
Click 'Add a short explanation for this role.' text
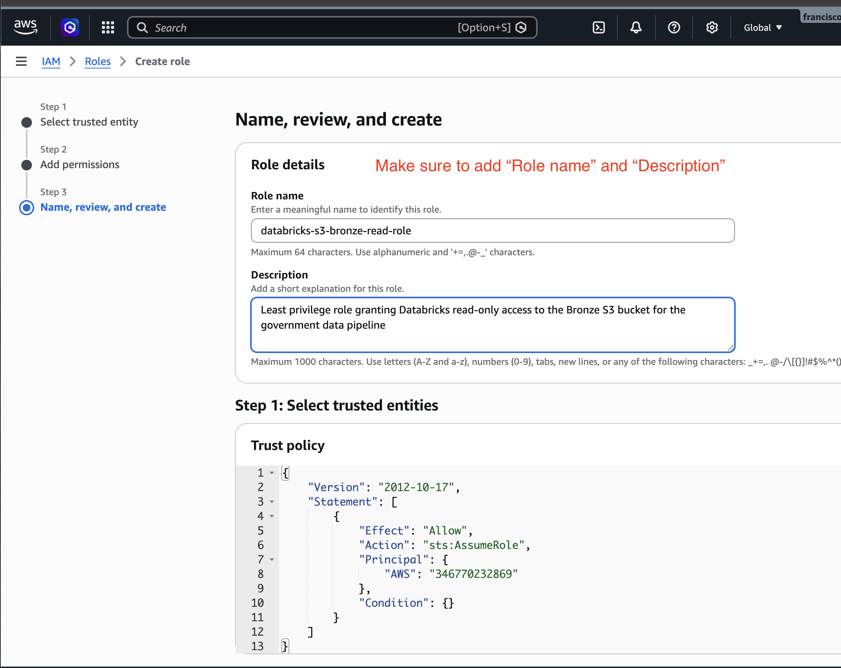tap(328, 288)
